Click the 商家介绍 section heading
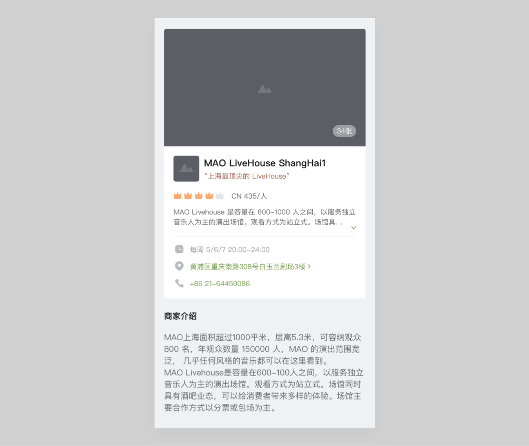This screenshot has height=446, width=529. (180, 316)
